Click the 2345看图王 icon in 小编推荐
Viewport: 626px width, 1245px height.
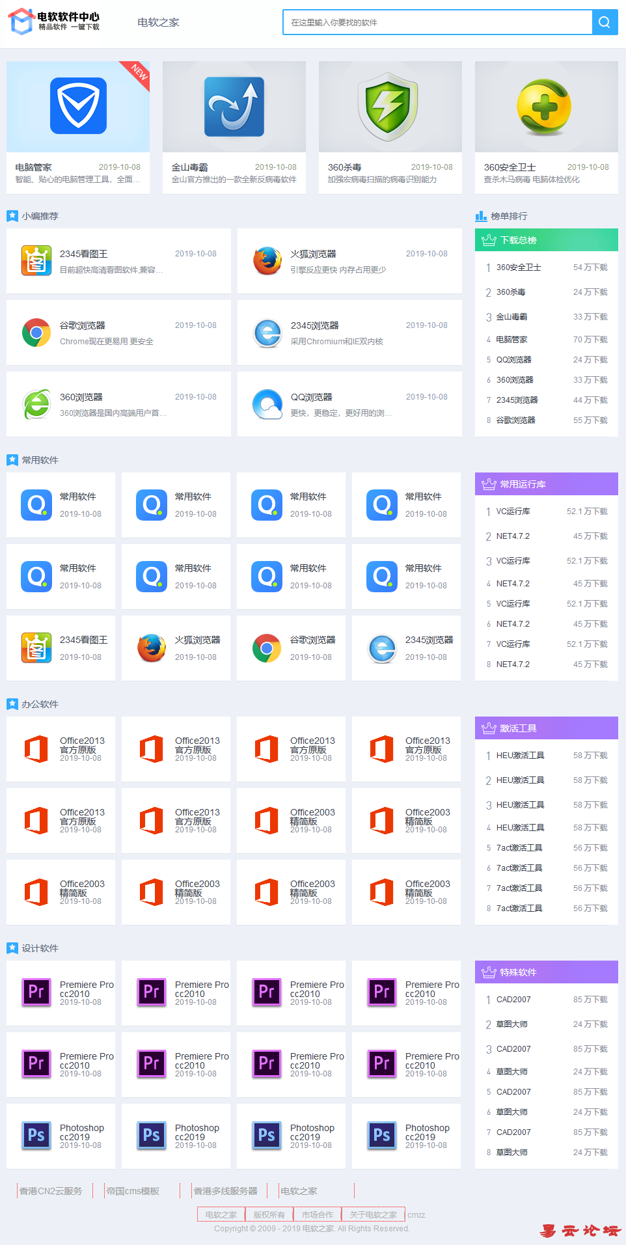(36, 260)
